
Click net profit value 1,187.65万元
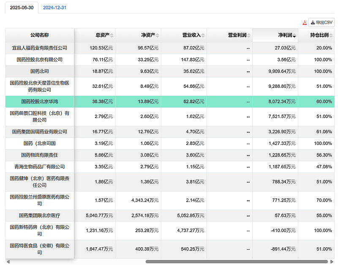(282, 167)
